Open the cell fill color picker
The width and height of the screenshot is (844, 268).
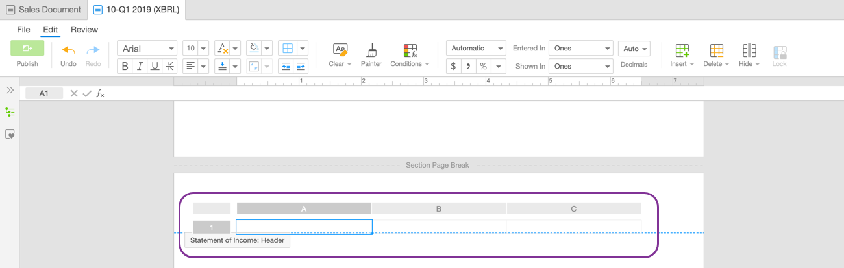(x=254, y=49)
